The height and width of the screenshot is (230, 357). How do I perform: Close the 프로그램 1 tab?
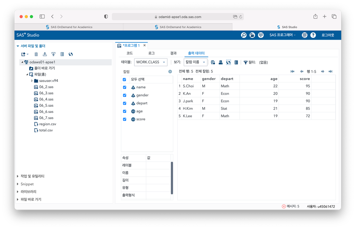coord(144,45)
